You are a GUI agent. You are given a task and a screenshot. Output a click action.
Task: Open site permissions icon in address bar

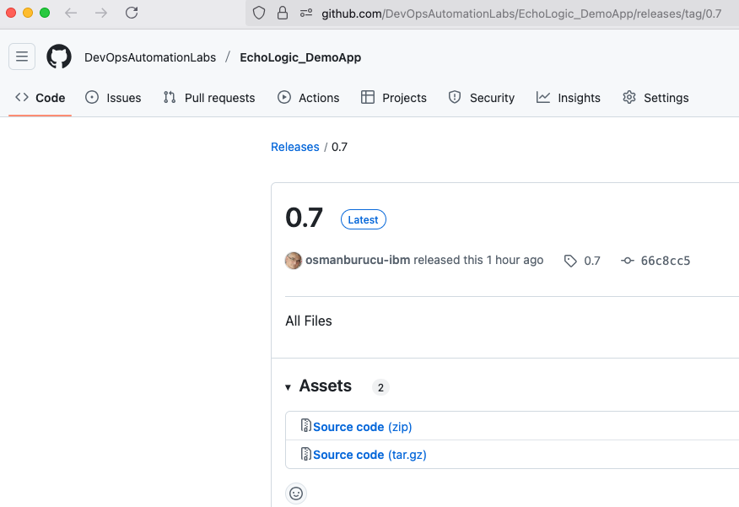click(x=306, y=13)
